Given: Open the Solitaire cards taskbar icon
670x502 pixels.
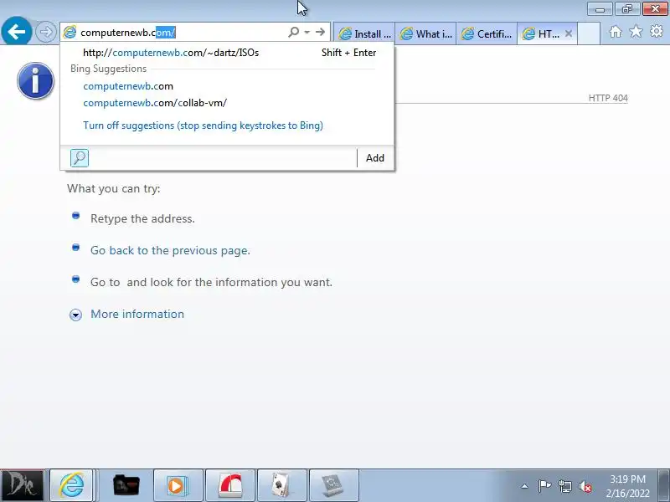Looking at the screenshot, I should (x=282, y=485).
